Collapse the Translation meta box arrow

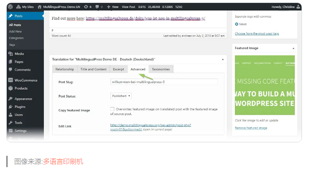click(x=223, y=59)
